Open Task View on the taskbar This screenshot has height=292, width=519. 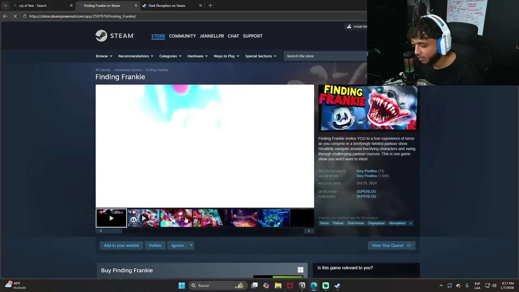pos(254,286)
